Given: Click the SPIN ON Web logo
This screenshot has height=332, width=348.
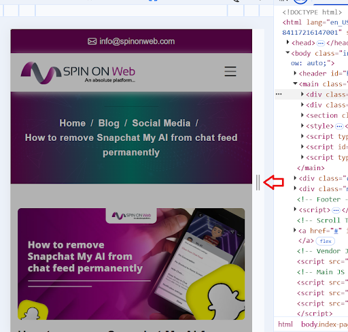Looking at the screenshot, I should coord(78,73).
